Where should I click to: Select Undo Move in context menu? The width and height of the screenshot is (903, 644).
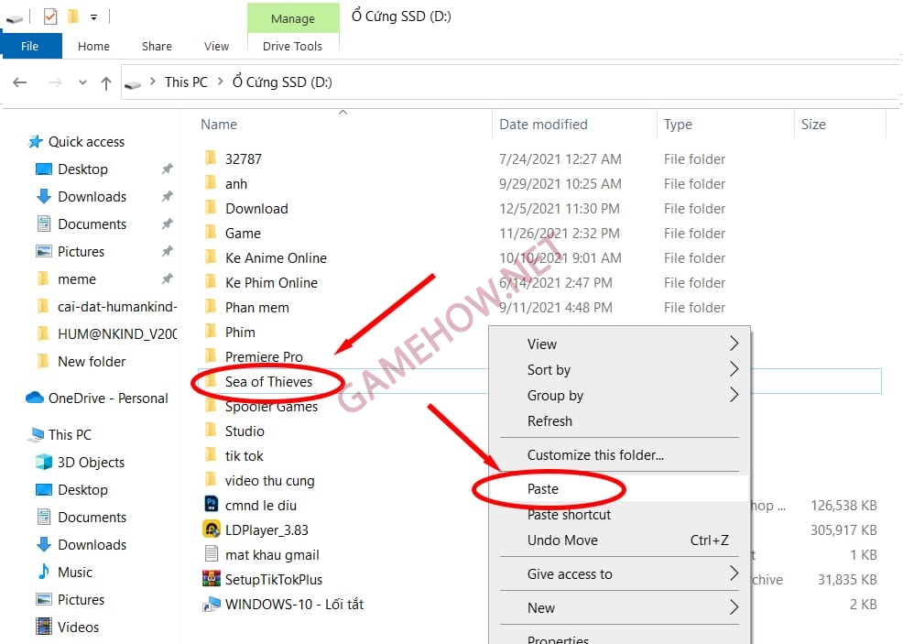pyautogui.click(x=562, y=540)
